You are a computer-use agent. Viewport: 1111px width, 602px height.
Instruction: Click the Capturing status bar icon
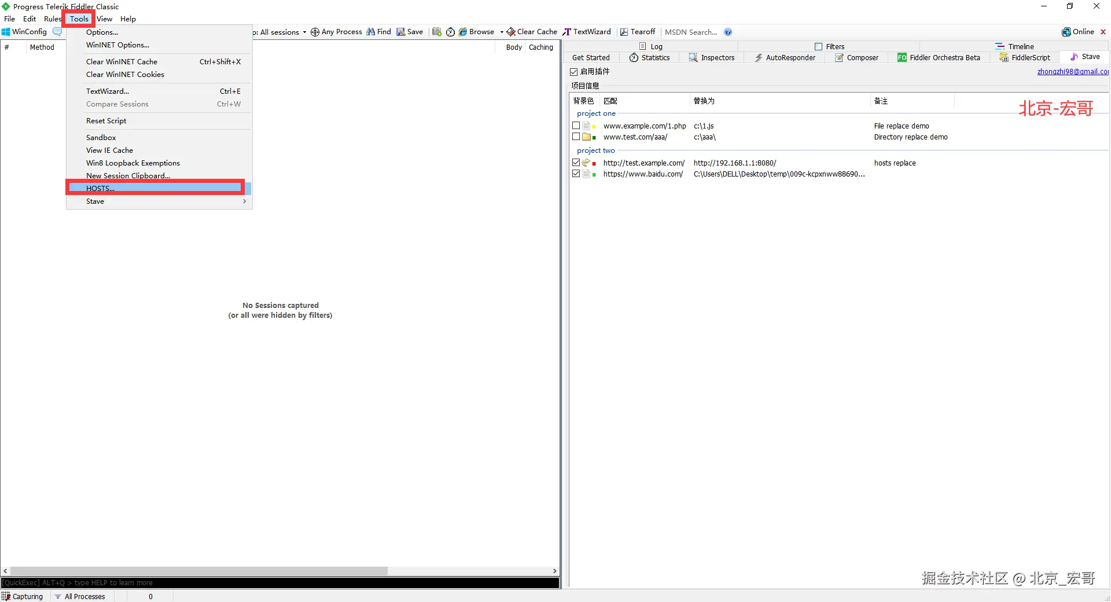(6, 596)
